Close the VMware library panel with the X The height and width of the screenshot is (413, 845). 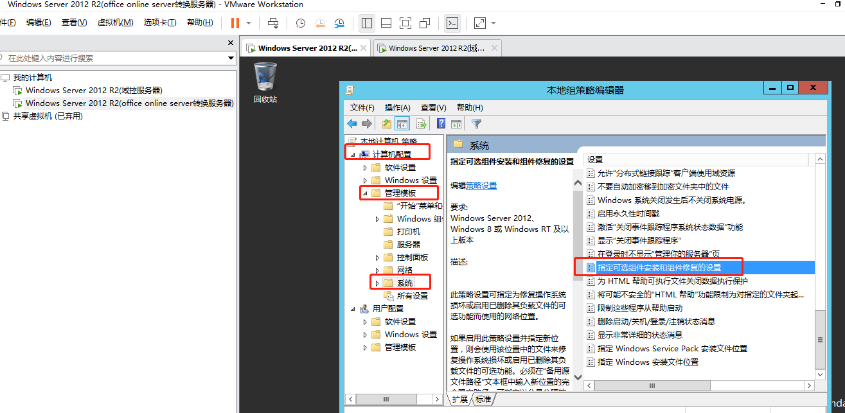click(x=231, y=43)
